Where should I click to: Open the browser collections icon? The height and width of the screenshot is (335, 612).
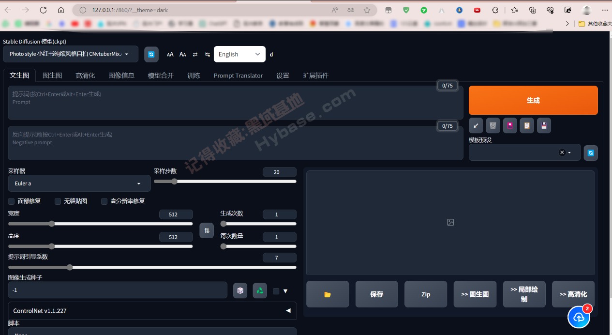(x=532, y=10)
